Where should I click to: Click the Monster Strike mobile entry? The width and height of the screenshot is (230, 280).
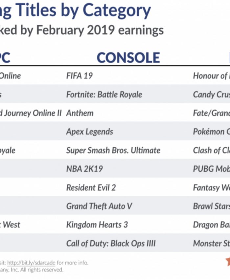(x=211, y=243)
